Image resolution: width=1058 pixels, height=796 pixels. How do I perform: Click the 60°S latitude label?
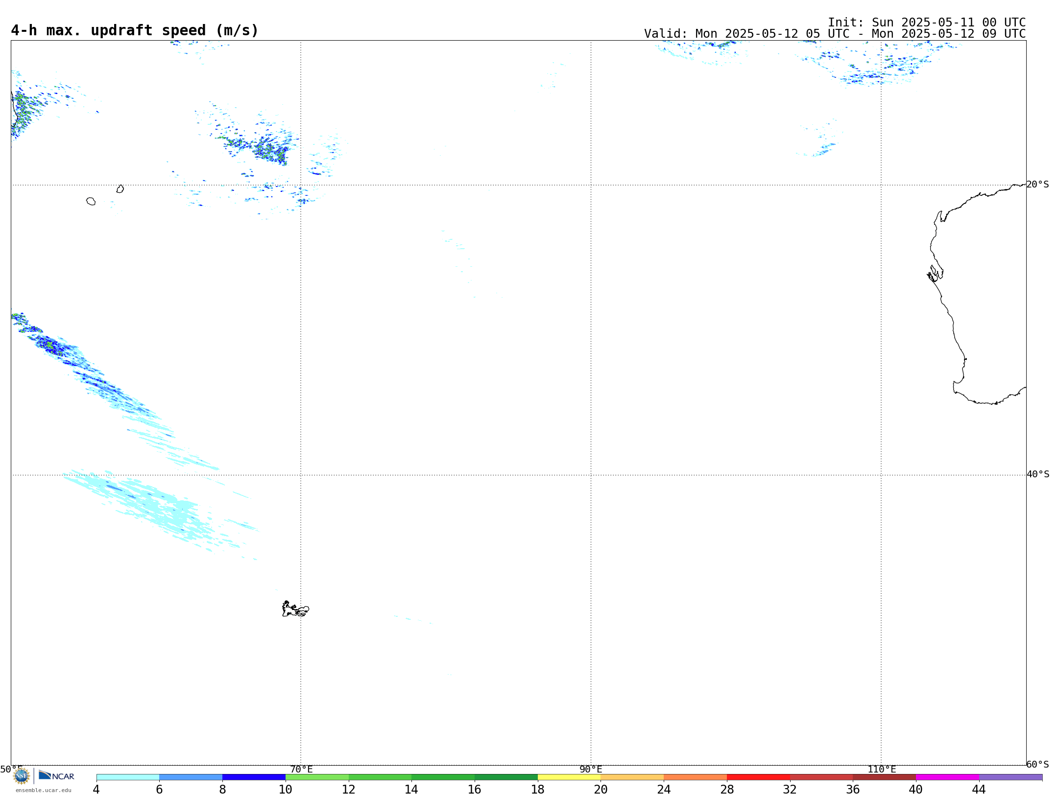[x=1037, y=764]
